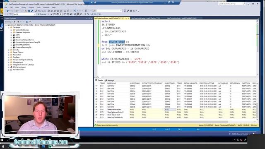
Task: Click the NAMEALIAS column header
Action: click(x=111, y=83)
